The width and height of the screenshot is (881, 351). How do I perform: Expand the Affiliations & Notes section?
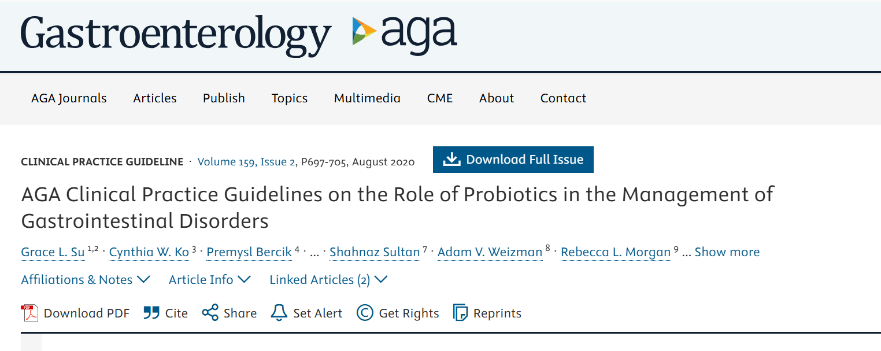(85, 279)
